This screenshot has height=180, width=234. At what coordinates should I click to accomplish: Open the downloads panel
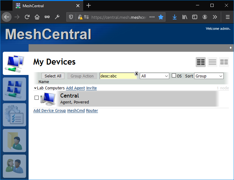click(175, 17)
